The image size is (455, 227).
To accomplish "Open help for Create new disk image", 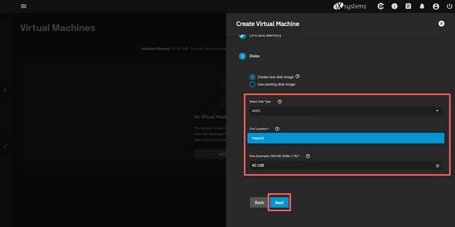I will click(297, 77).
